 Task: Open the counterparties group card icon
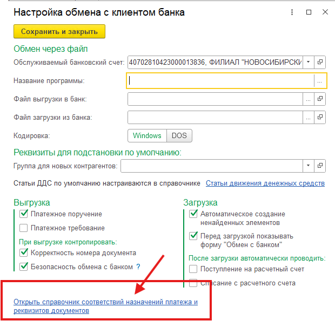click(320, 166)
